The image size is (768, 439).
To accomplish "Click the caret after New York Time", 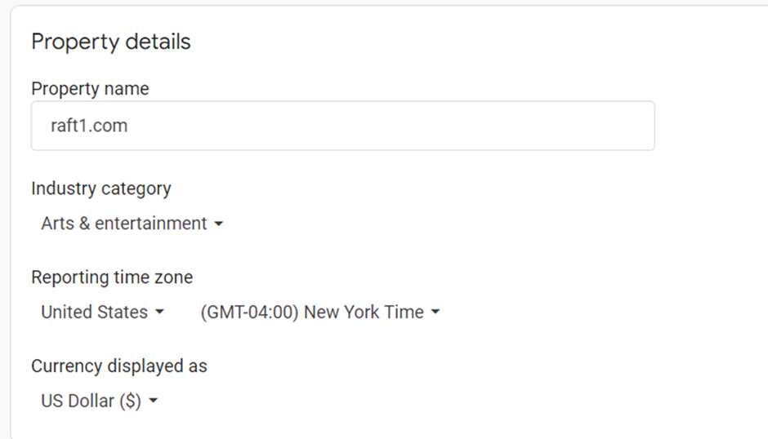I will [x=435, y=313].
